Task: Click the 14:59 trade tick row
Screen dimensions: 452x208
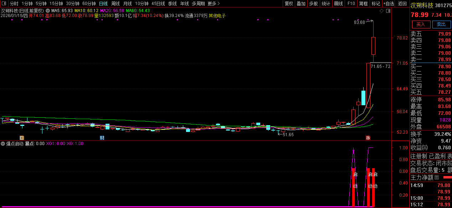Action: (431, 185)
